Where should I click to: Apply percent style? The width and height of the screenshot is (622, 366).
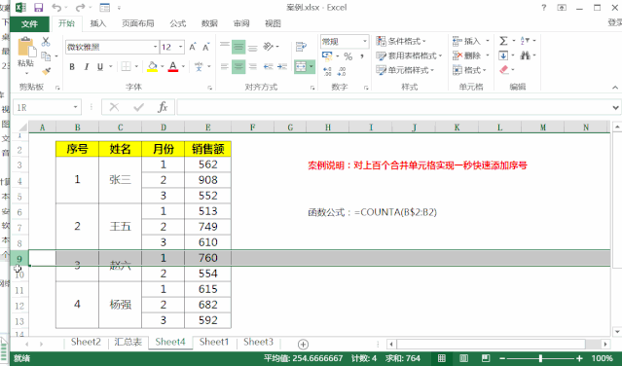coord(348,56)
